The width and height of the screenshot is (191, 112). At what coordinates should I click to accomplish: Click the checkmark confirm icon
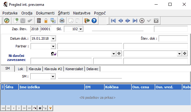[x=149, y=21]
